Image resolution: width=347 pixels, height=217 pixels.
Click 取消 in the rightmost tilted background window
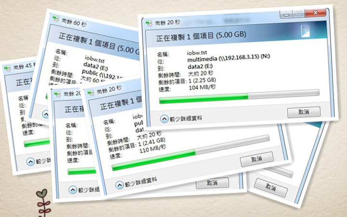[x=271, y=188]
